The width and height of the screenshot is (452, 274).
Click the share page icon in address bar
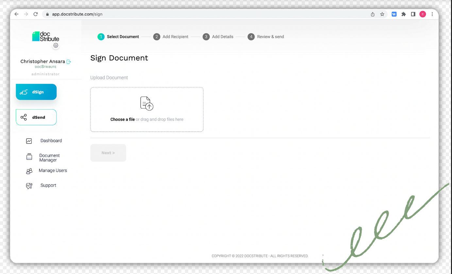coord(373,14)
